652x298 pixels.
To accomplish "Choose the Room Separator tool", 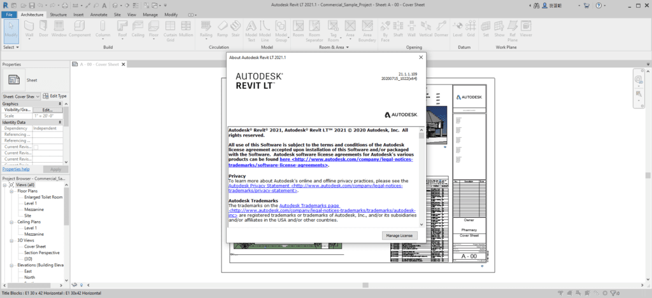I will tap(315, 31).
